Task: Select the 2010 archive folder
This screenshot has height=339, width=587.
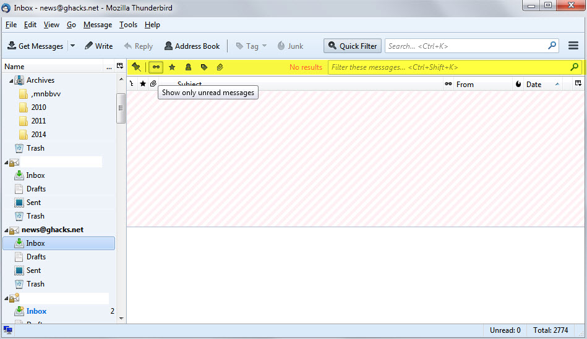Action: pyautogui.click(x=38, y=107)
